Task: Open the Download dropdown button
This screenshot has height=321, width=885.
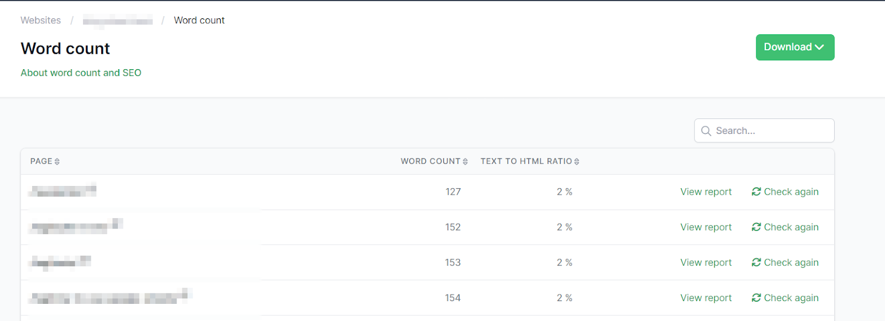Action: 795,47
